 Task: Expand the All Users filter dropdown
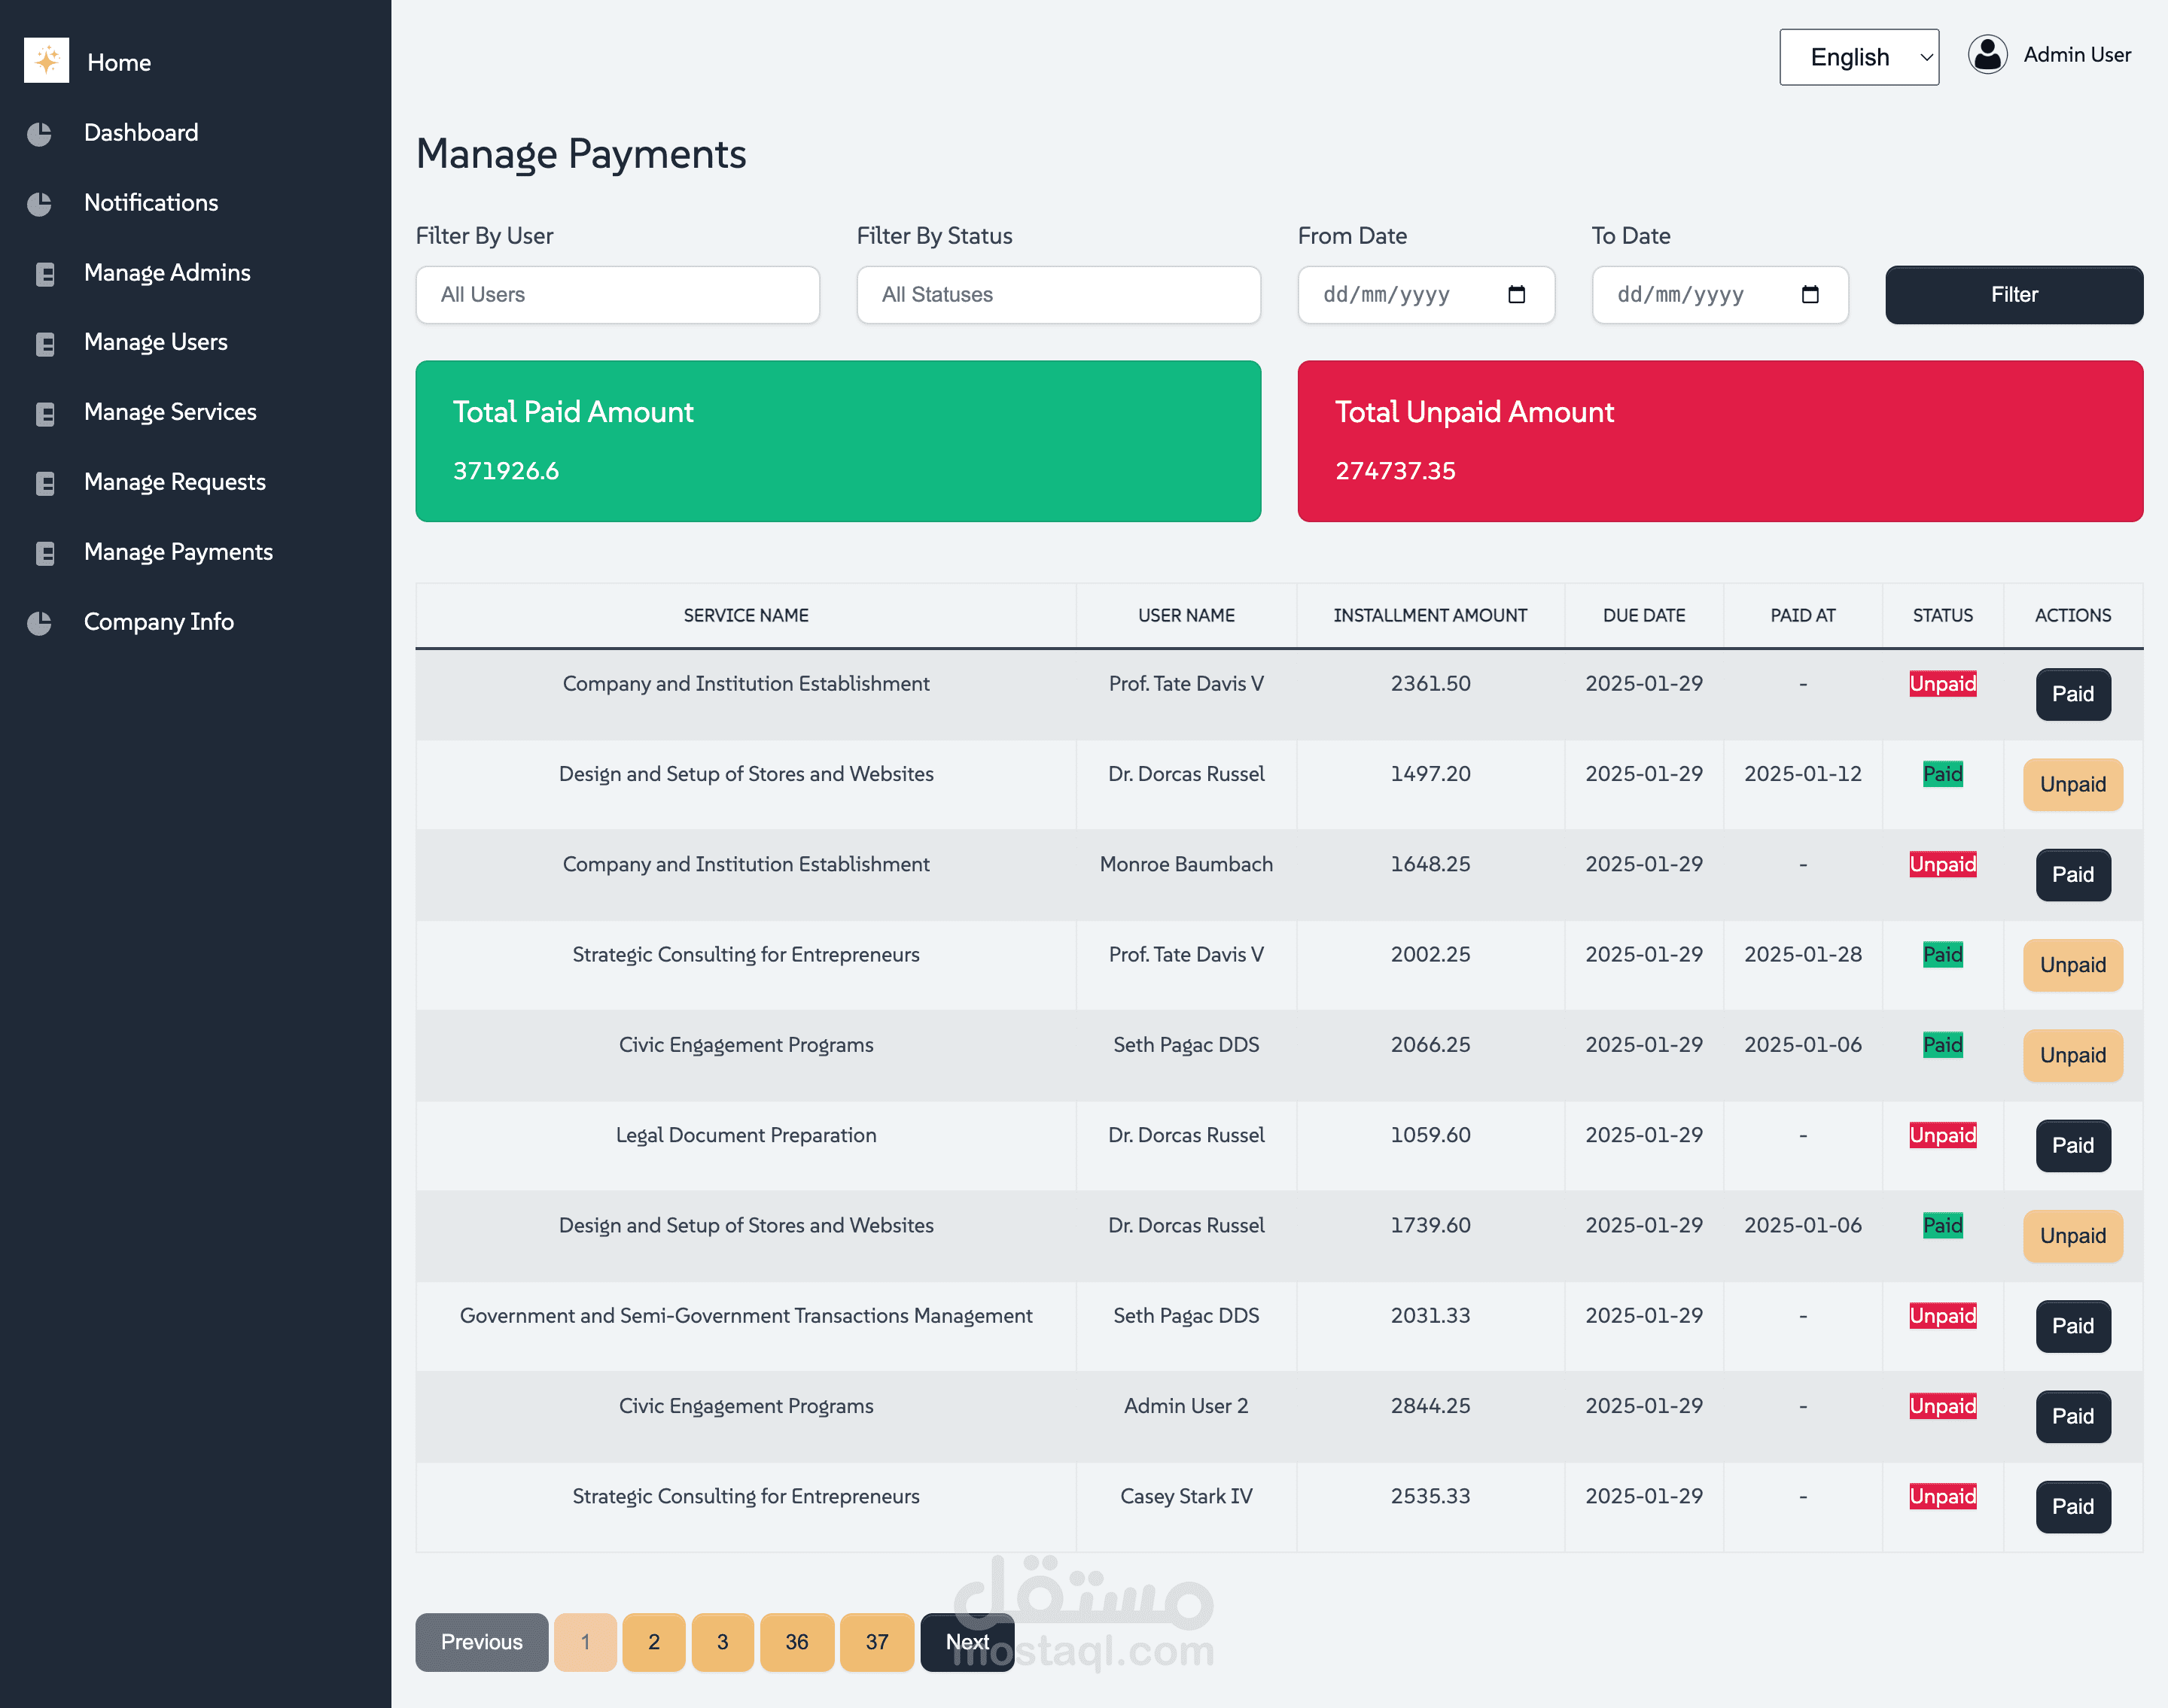coord(617,295)
